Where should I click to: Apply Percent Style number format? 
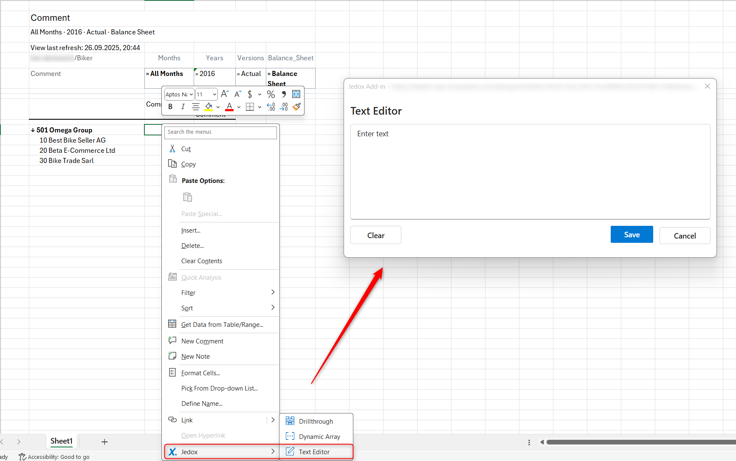pos(271,94)
